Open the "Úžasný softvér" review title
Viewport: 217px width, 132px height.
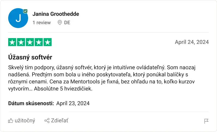30,57
